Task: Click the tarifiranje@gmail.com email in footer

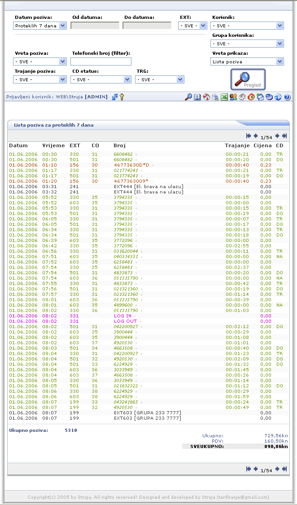Action: point(243,497)
